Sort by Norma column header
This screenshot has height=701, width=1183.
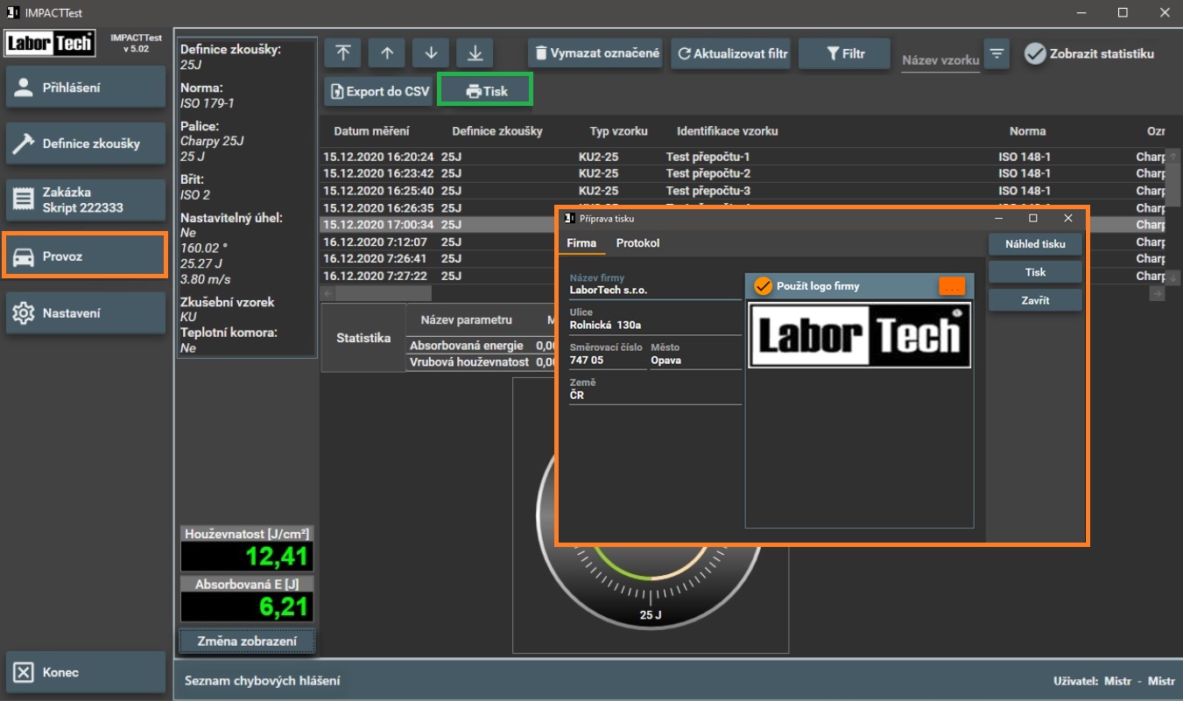tap(1027, 131)
